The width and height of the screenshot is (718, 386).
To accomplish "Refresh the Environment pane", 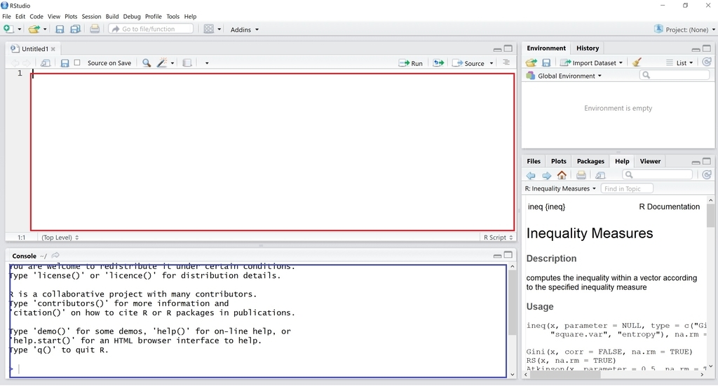I will pos(707,62).
